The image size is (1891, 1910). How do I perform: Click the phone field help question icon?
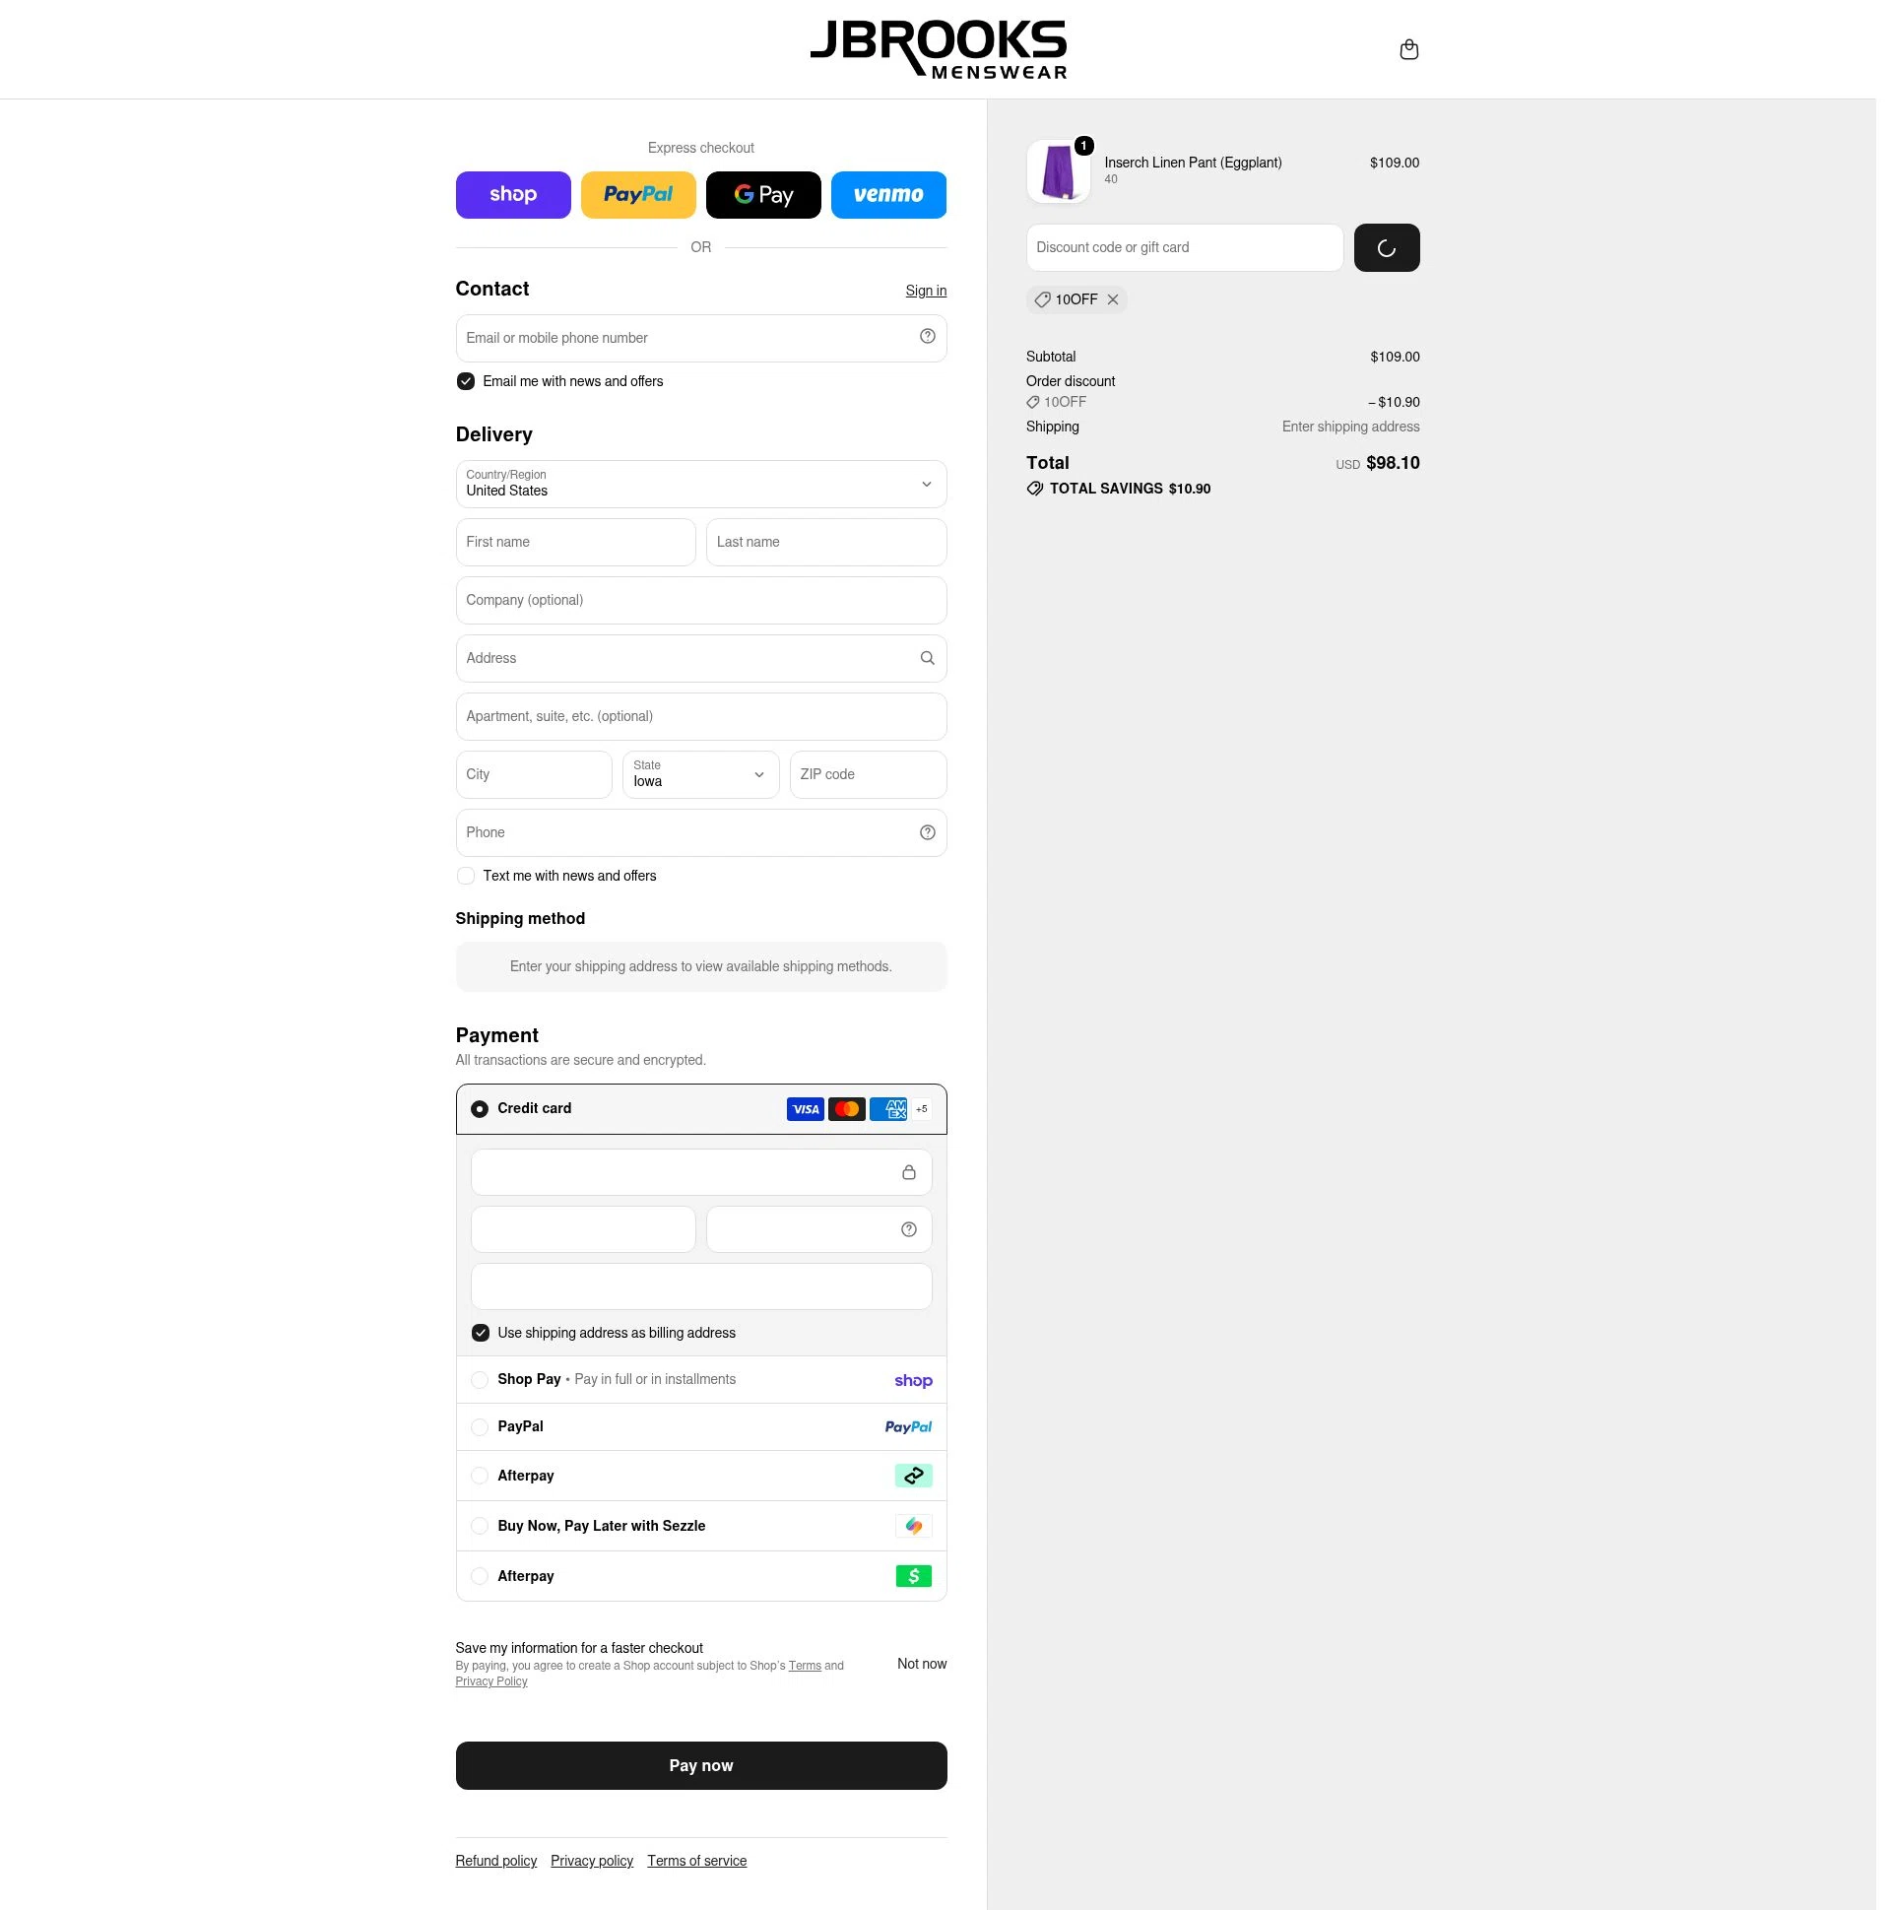(x=926, y=832)
